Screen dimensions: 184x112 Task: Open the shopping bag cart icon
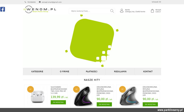[x=152, y=11]
